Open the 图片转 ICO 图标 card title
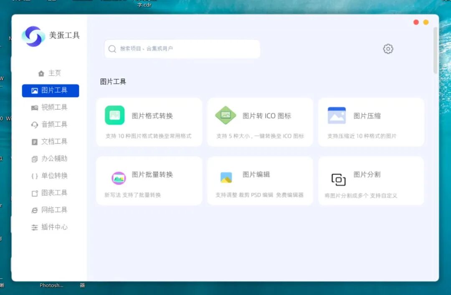This screenshot has width=451, height=295. 267,116
